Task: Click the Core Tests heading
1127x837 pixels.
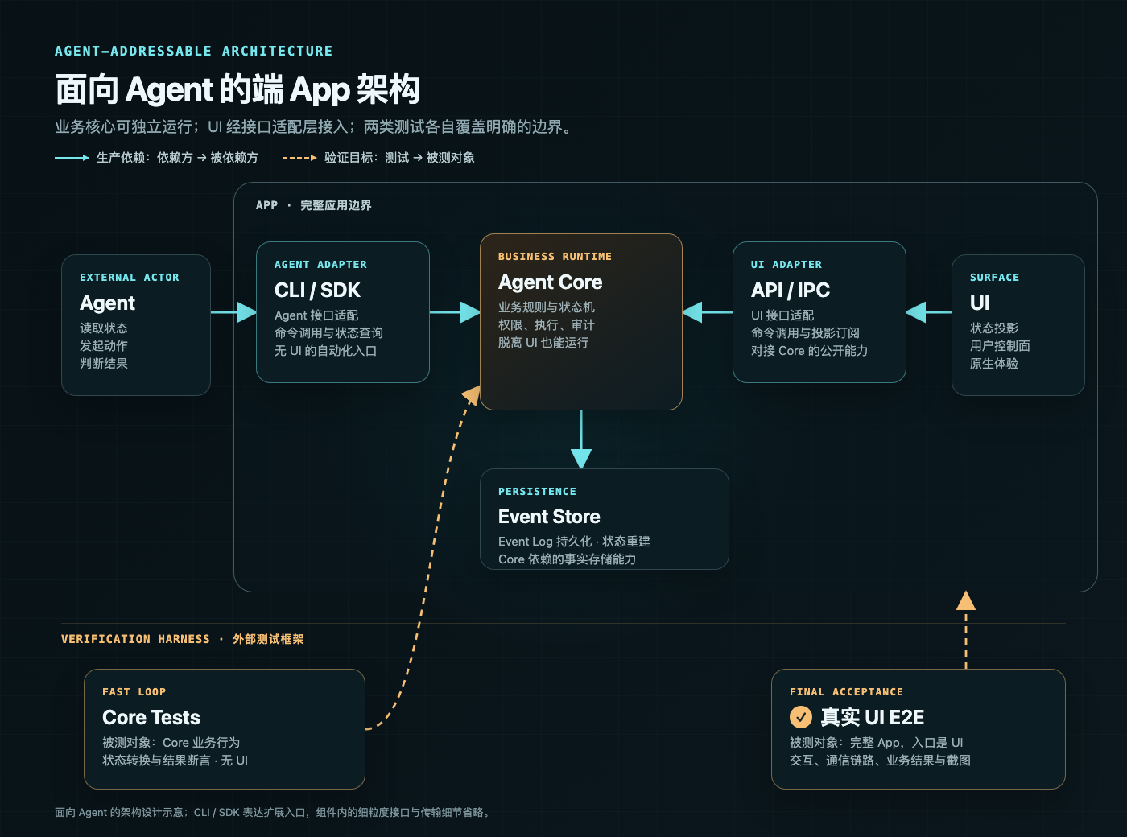Action: click(151, 718)
